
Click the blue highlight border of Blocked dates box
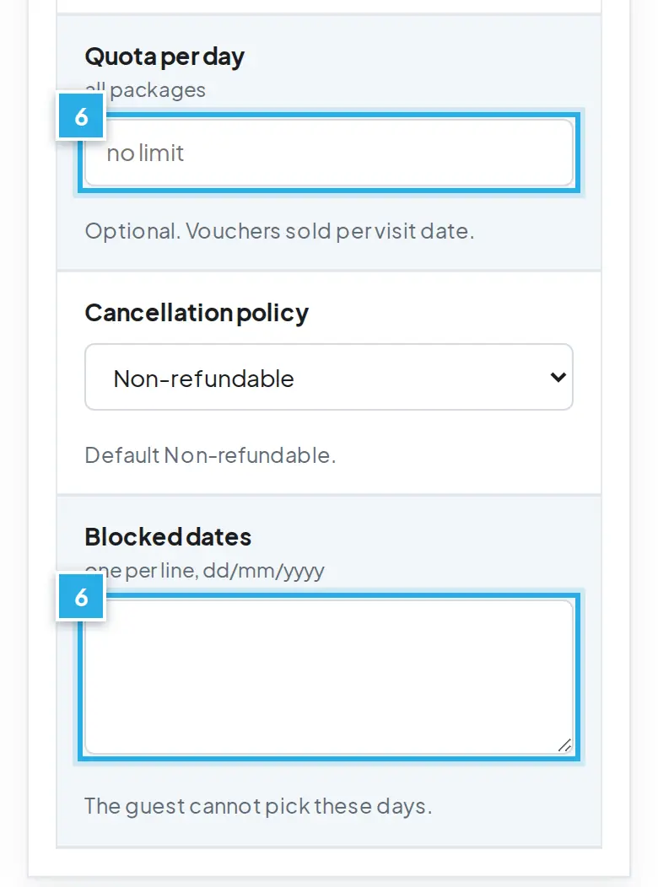(329, 596)
